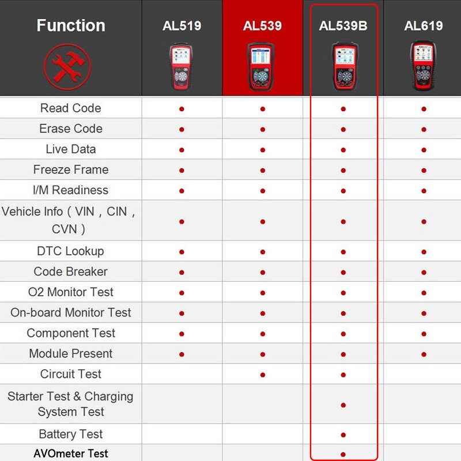Select the AL539B scanner device image
This screenshot has width=461, height=461.
pyautogui.click(x=345, y=66)
